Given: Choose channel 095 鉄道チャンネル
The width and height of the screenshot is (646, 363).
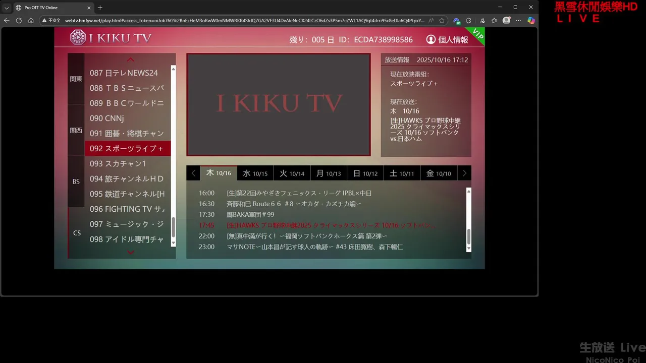Looking at the screenshot, I should coord(127,194).
